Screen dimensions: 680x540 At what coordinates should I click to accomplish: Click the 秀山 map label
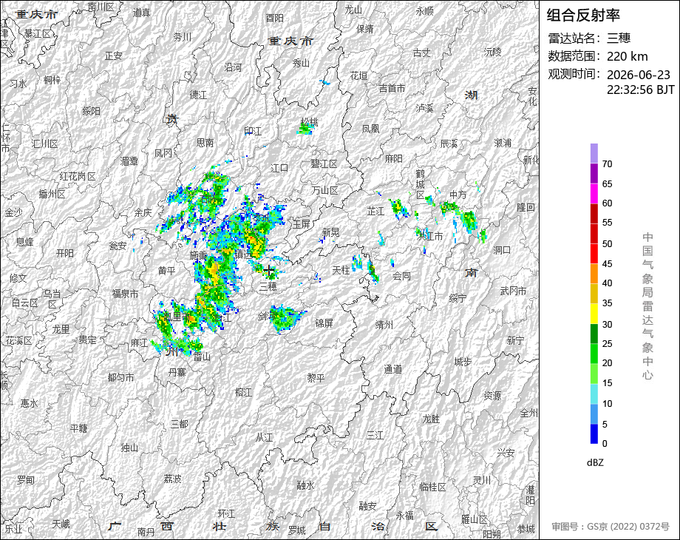[x=301, y=64]
